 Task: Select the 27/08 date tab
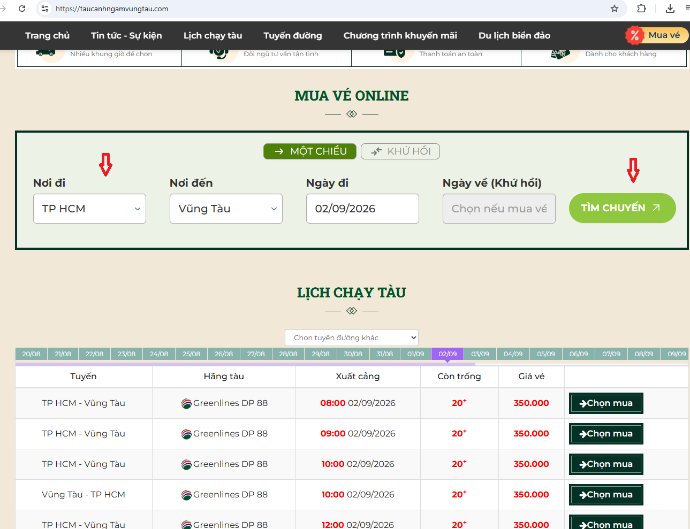coord(256,354)
